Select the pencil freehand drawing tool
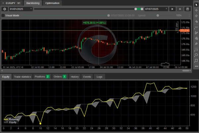Image resolution: width=199 pixels, height=133 pixels. coord(196,33)
